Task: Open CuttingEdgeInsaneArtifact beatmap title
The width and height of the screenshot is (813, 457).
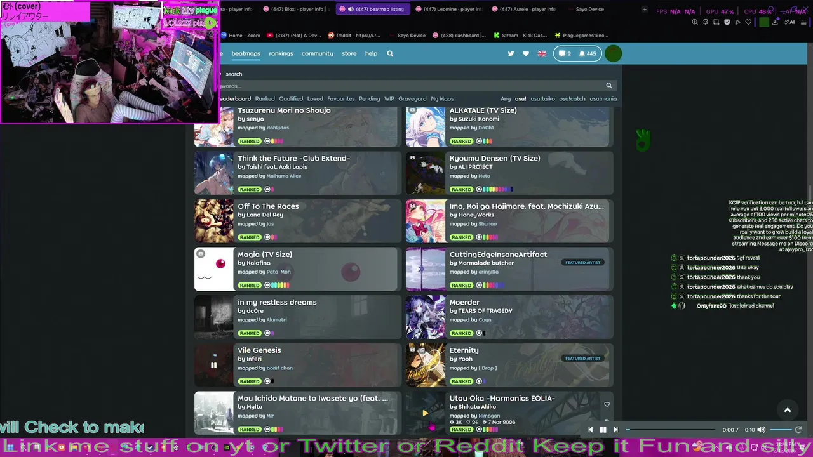Action: 498,255
